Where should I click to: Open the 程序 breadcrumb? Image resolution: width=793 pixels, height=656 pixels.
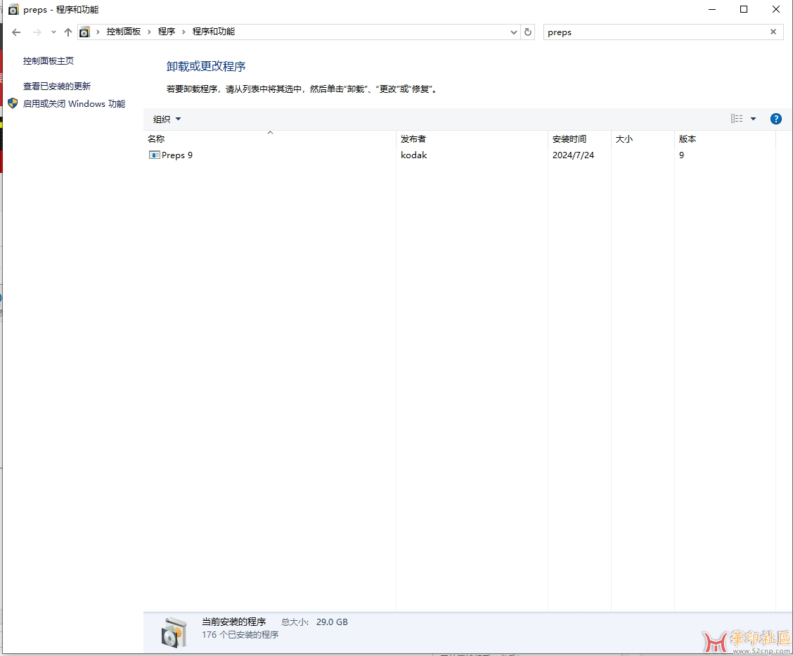(x=167, y=32)
